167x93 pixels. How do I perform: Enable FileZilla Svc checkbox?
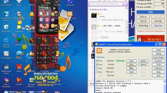97,68
